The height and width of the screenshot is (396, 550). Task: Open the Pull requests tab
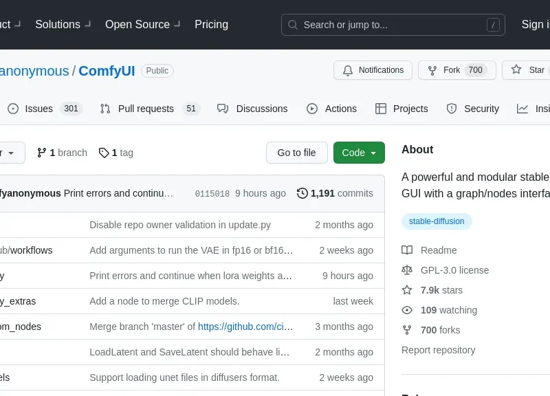148,109
